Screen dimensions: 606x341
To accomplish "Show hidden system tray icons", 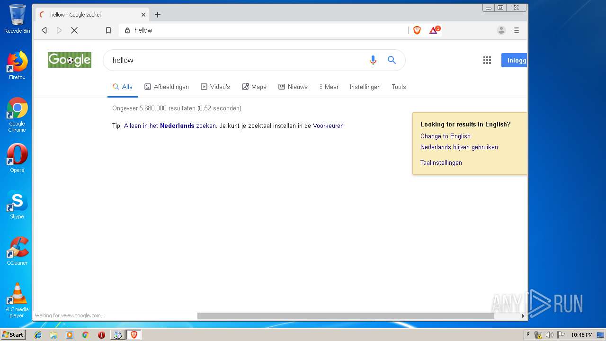I will [x=528, y=335].
